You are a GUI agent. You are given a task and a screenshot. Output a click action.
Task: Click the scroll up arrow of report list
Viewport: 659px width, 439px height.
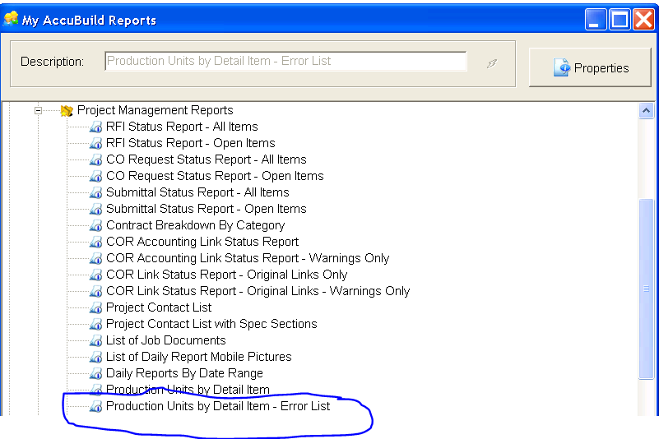646,111
